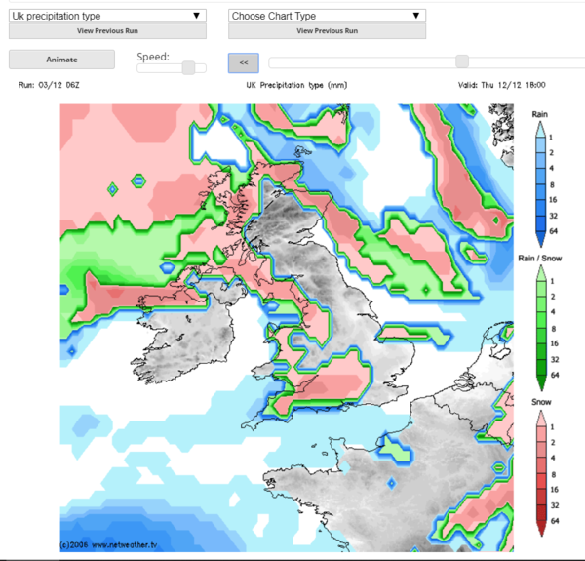Image resolution: width=585 pixels, height=561 pixels.
Task: Open the Uk precipitation type dropdown
Action: [107, 16]
